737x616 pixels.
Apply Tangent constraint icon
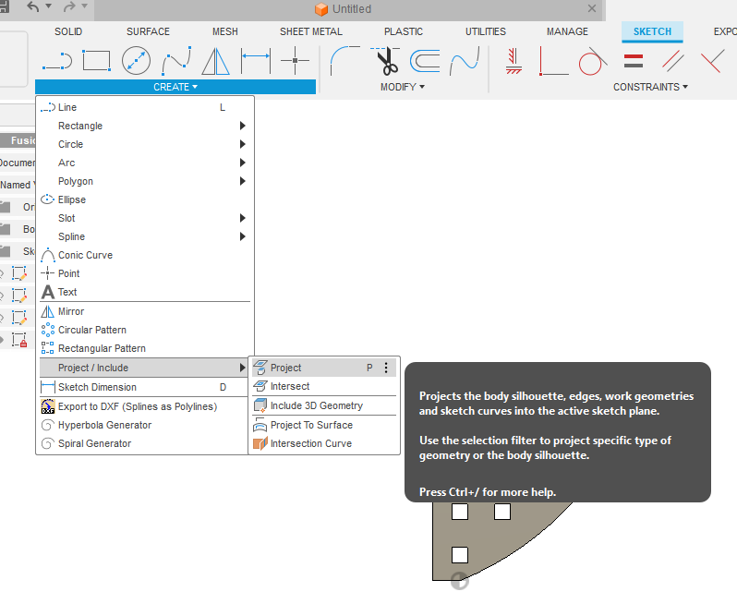(x=593, y=61)
